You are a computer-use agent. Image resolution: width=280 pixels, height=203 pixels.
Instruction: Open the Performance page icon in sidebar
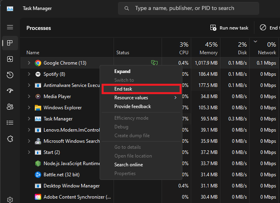10,59
